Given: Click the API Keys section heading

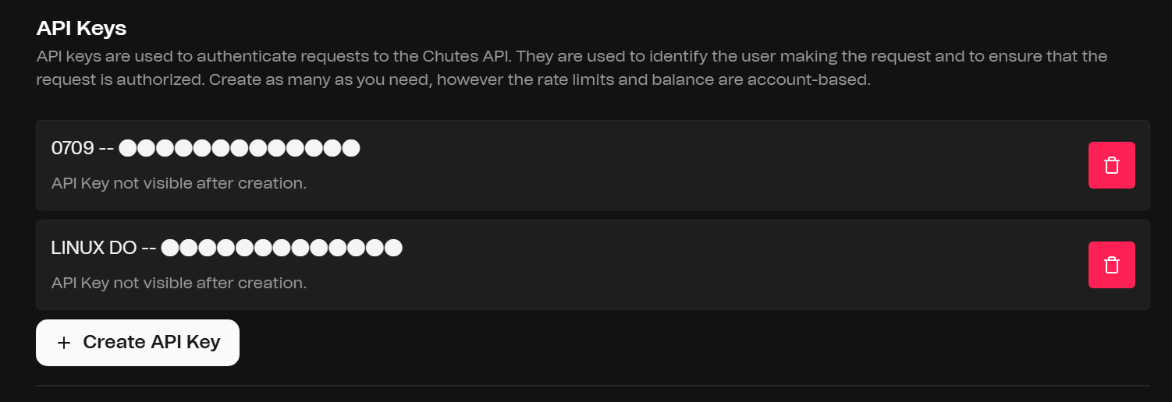Looking at the screenshot, I should click(x=81, y=28).
